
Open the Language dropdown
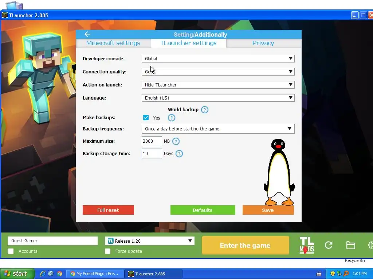pos(218,98)
